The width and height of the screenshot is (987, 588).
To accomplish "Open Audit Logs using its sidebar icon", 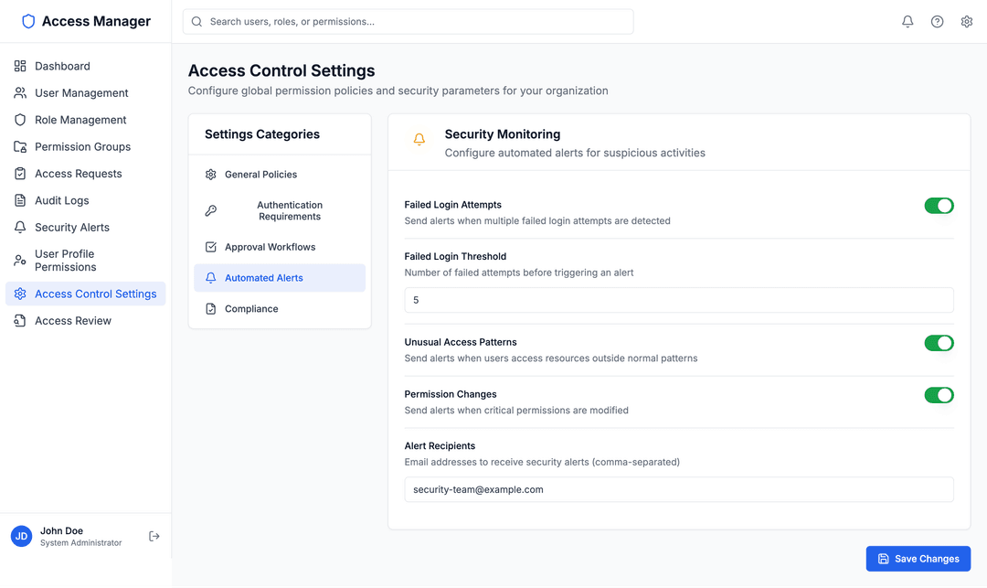I will pyautogui.click(x=20, y=200).
